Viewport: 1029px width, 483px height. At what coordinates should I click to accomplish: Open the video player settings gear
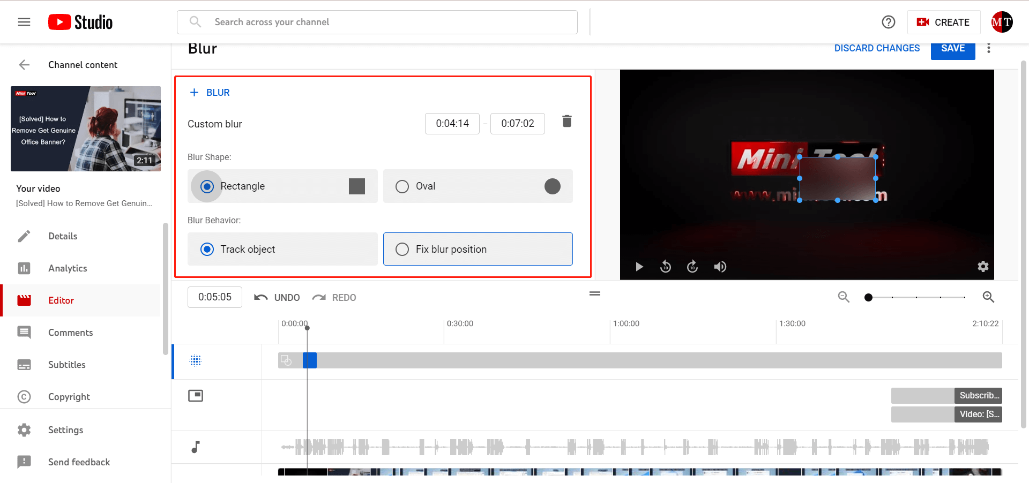tap(983, 267)
